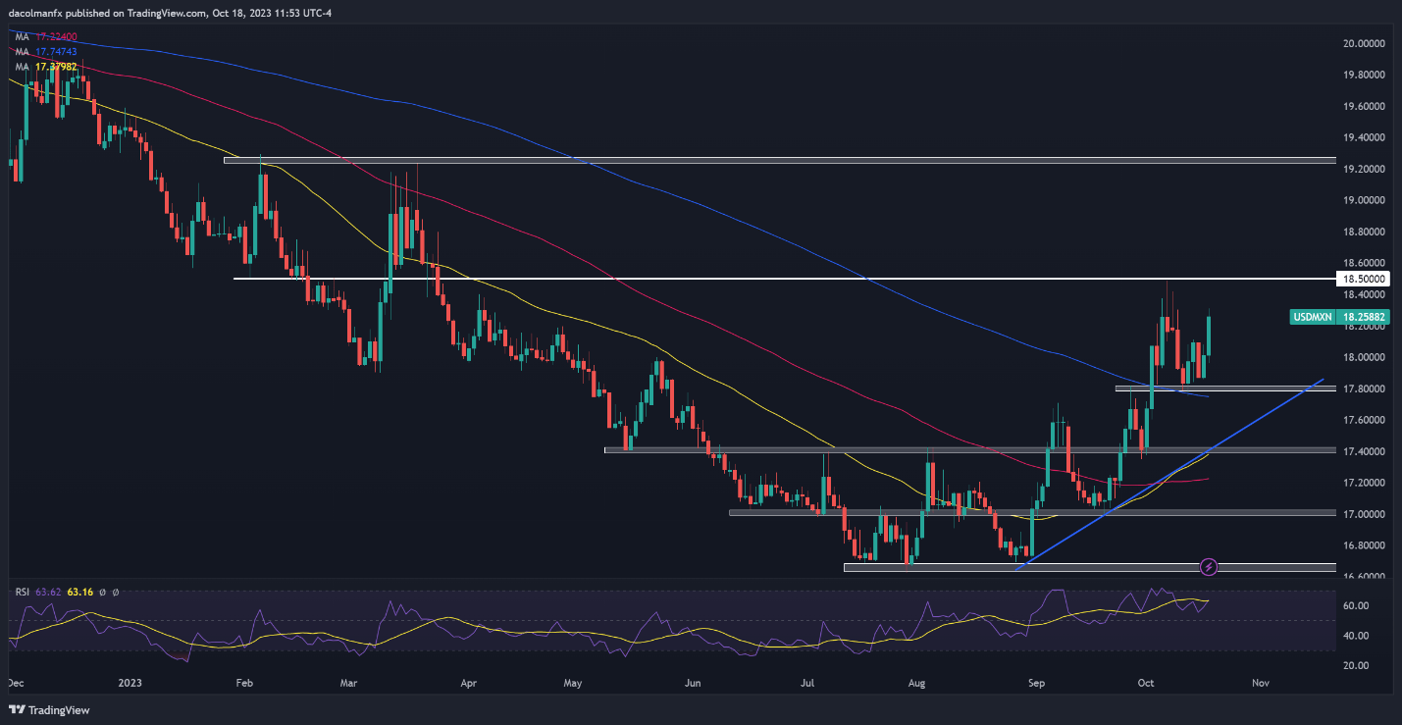Click the 17.60000 price axis label
This screenshot has height=725, width=1402.
1366,420
